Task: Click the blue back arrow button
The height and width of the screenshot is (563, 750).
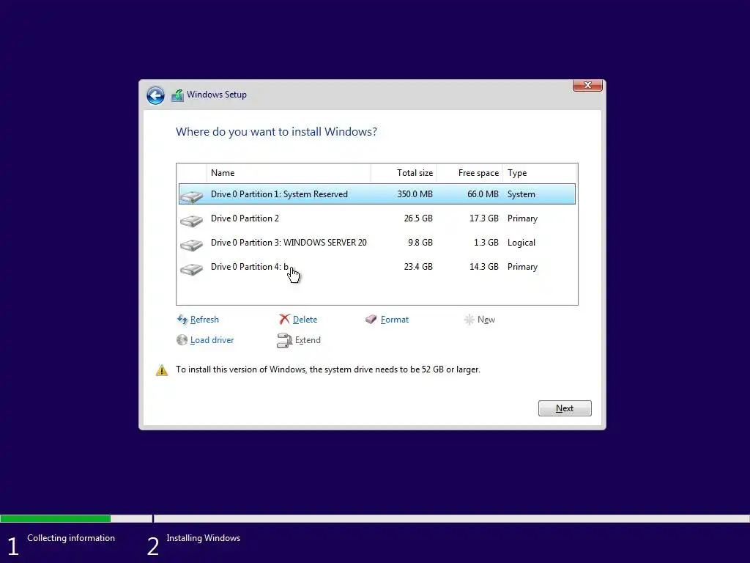Action: point(155,95)
